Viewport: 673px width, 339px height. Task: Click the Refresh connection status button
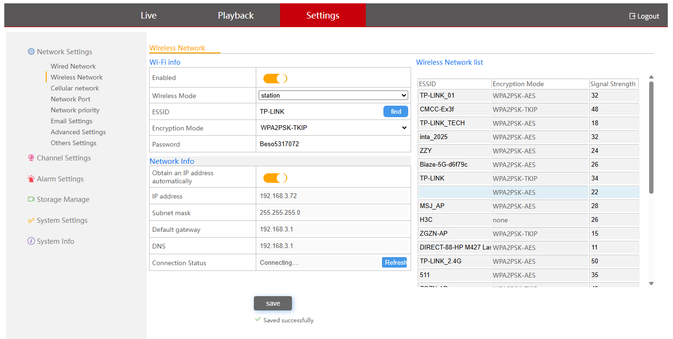tap(394, 262)
